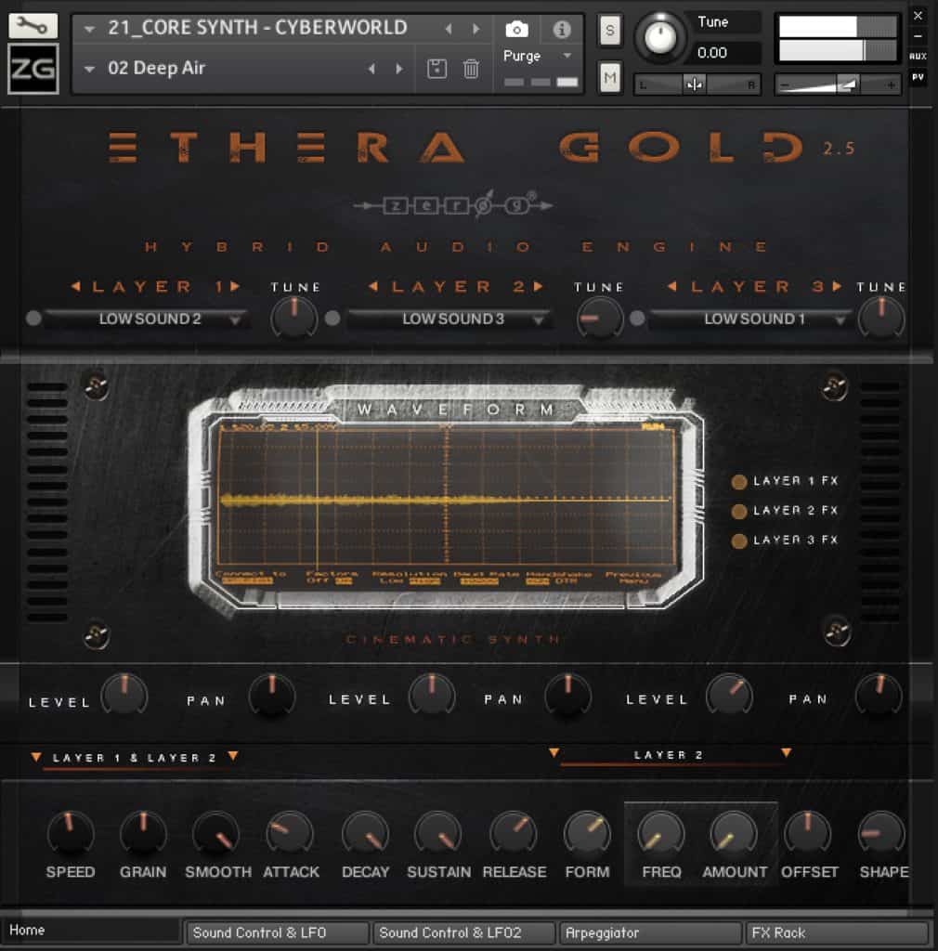Click the AUX button at the top right

pyautogui.click(x=918, y=56)
